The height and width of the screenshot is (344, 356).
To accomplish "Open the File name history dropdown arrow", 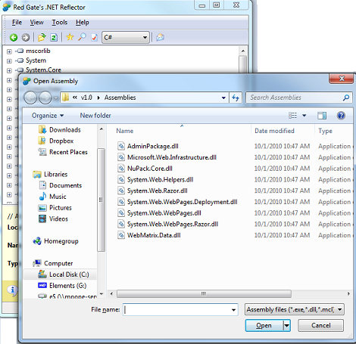I will pos(233,310).
